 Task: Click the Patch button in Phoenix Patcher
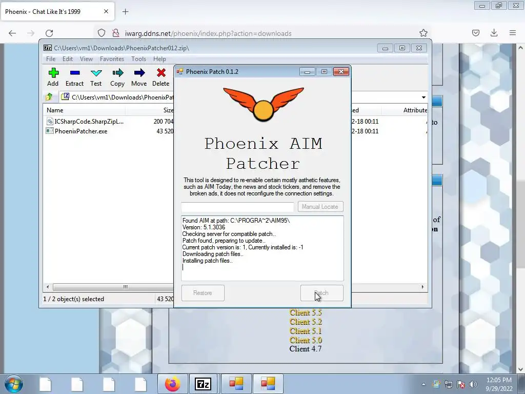[x=322, y=293]
